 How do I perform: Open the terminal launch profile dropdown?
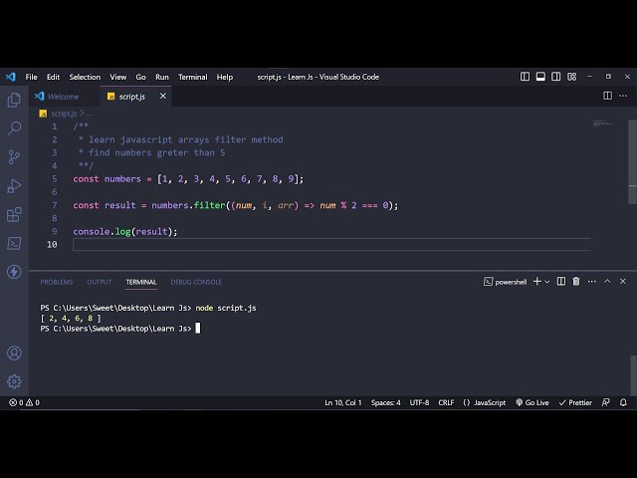click(x=547, y=282)
